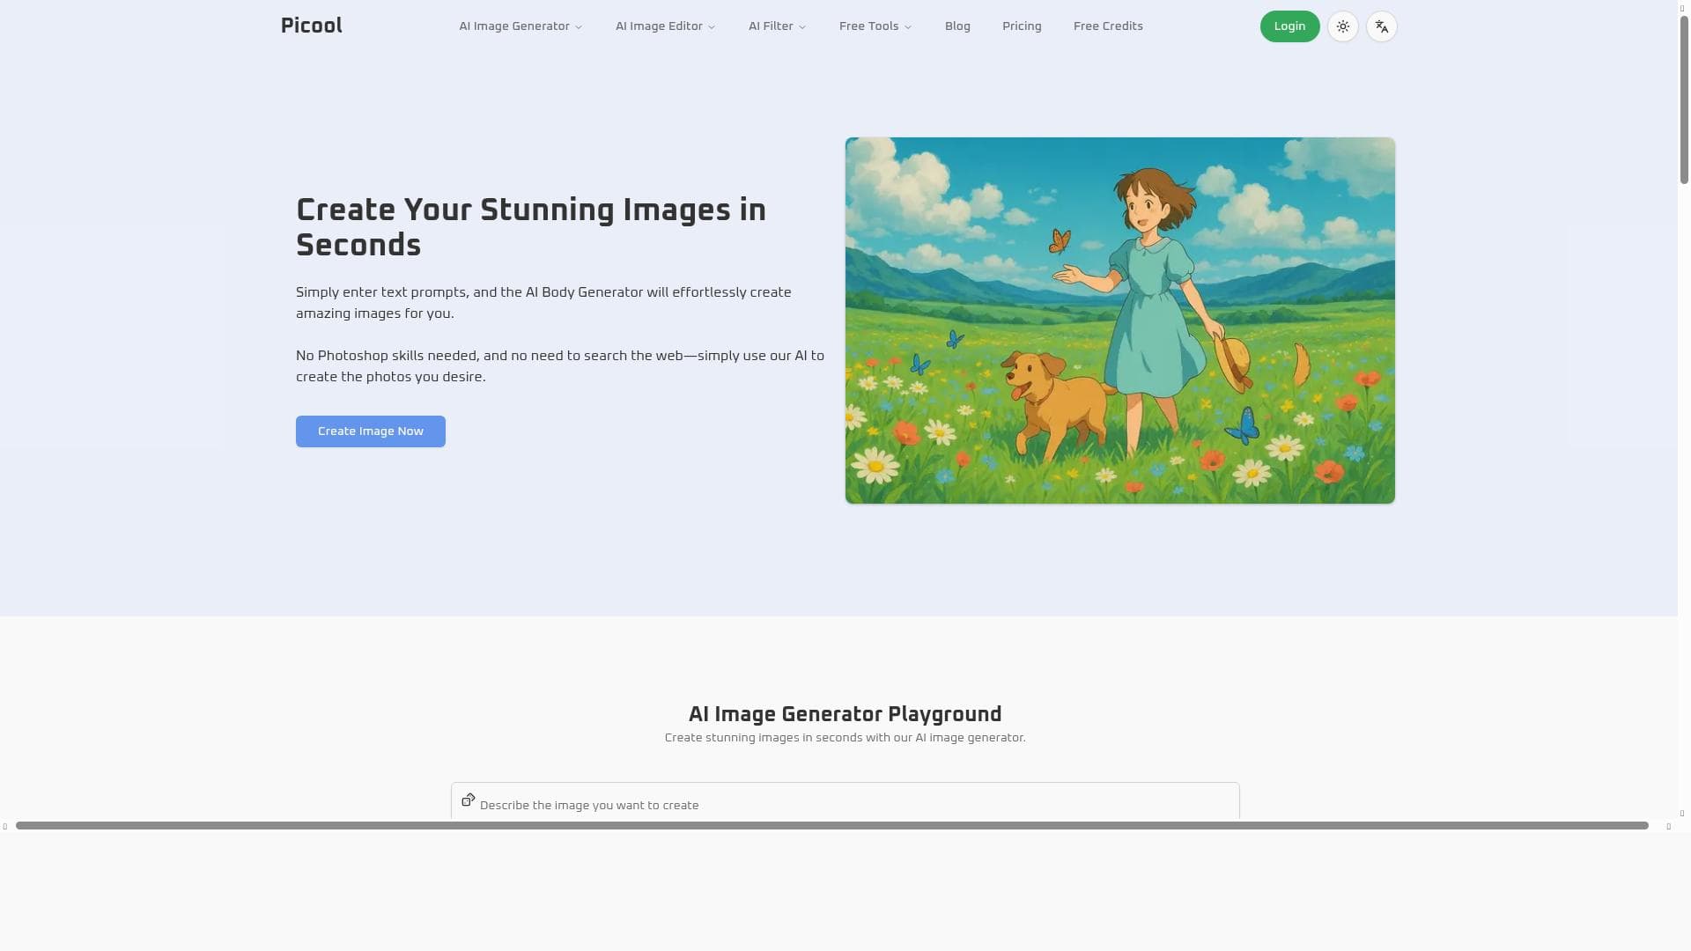
Task: Expand the AI Image Generator menu
Action: pos(520,26)
